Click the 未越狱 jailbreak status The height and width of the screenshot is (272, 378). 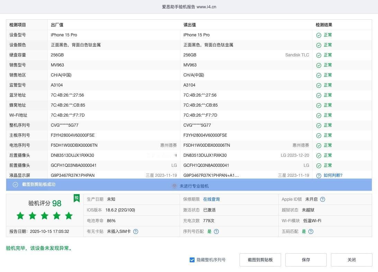click(x=308, y=210)
